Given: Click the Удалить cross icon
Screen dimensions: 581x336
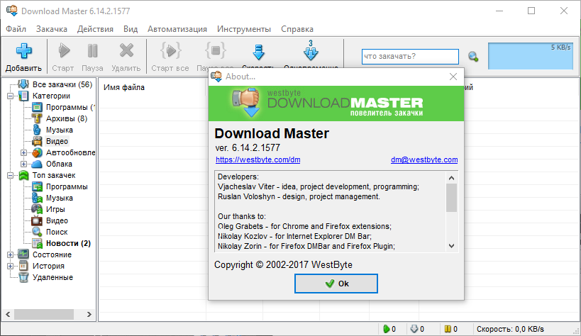Looking at the screenshot, I should (x=126, y=51).
